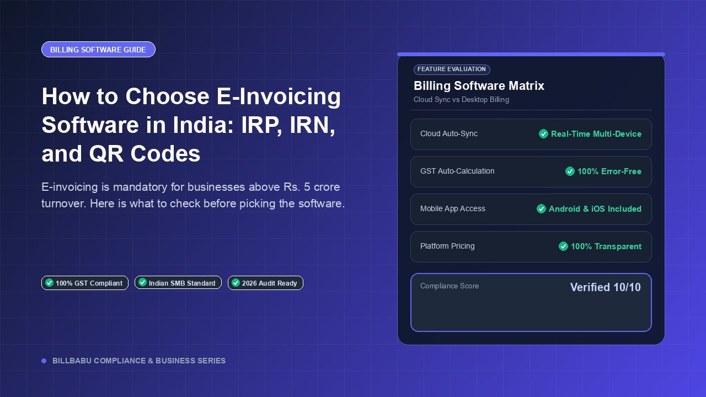Click the Cloud Sync vs Desktop Billing subtitle
Image resolution: width=706 pixels, height=397 pixels.
click(x=461, y=100)
